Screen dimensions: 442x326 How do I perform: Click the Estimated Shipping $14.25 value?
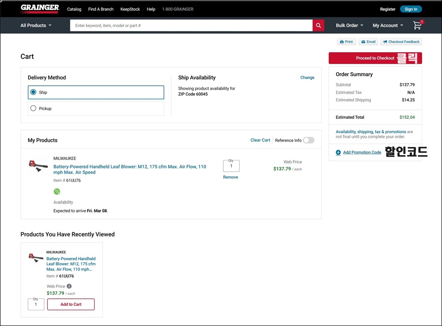[x=408, y=100]
